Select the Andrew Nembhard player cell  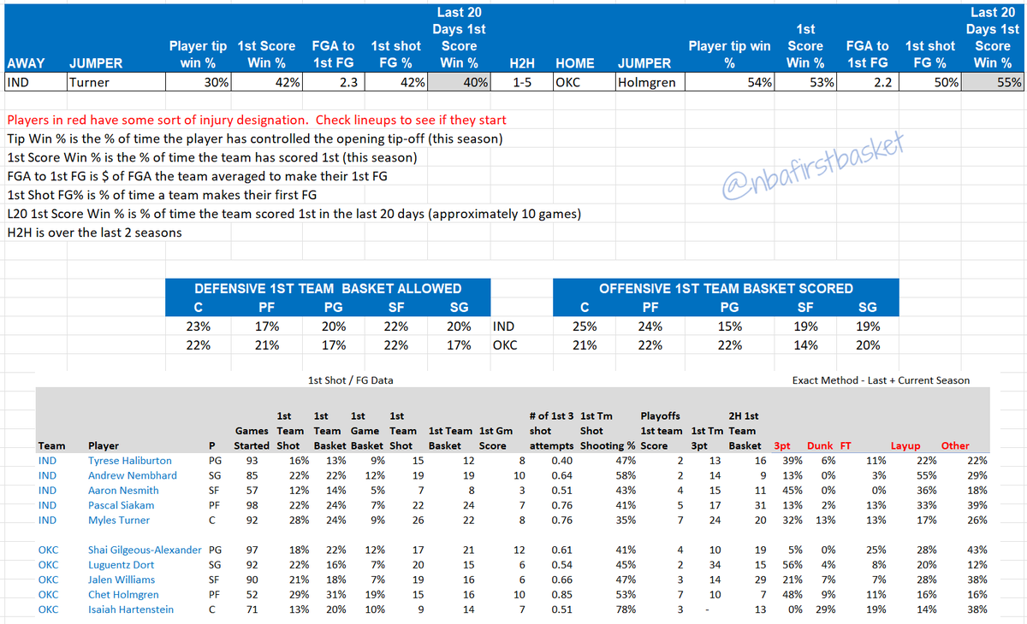pos(133,475)
